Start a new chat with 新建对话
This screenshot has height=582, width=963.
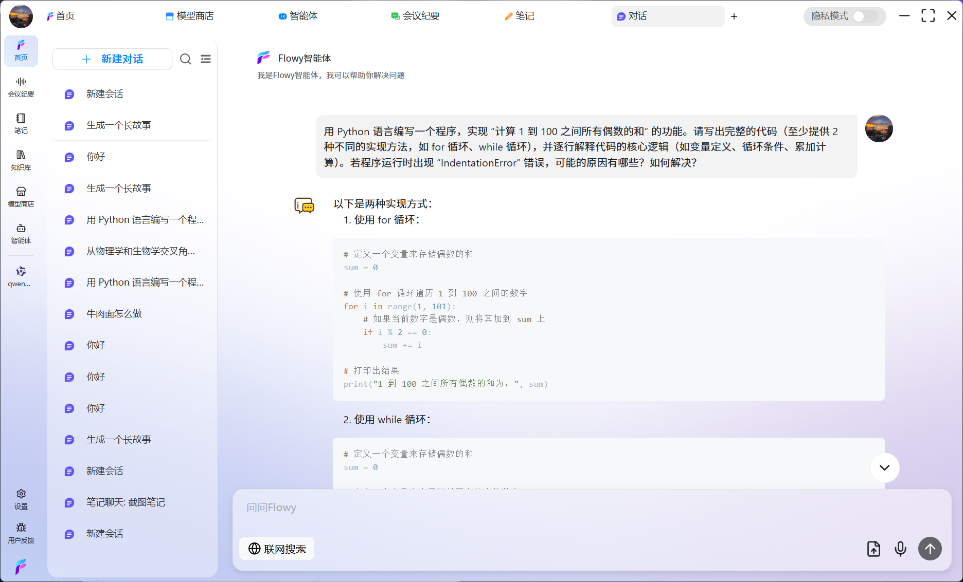[x=112, y=59]
